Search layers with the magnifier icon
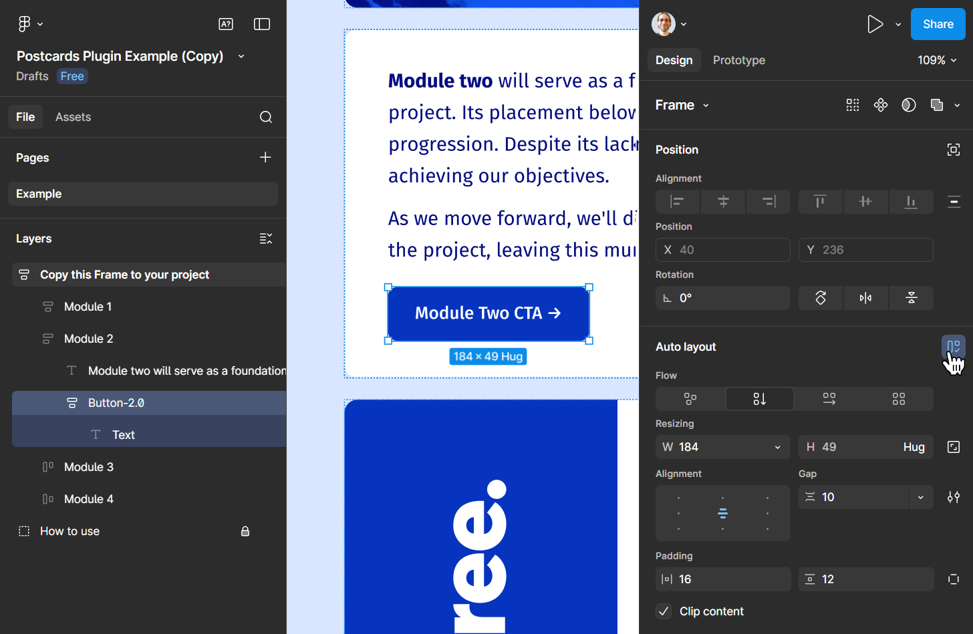This screenshot has height=634, width=973. click(x=266, y=117)
